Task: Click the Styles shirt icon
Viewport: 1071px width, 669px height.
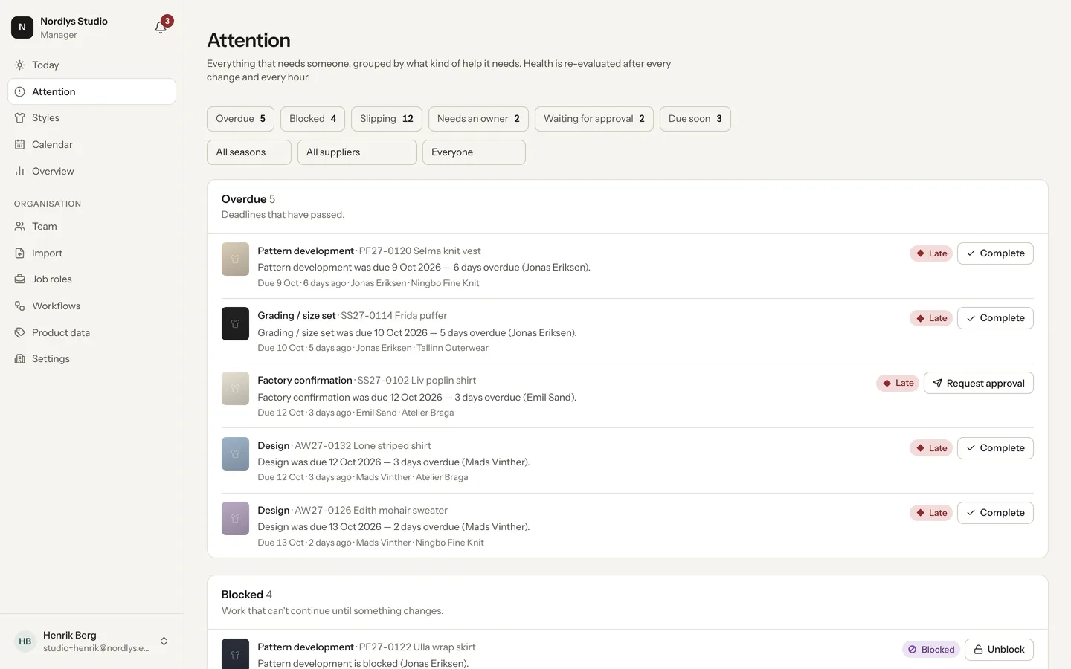Action: (x=20, y=118)
